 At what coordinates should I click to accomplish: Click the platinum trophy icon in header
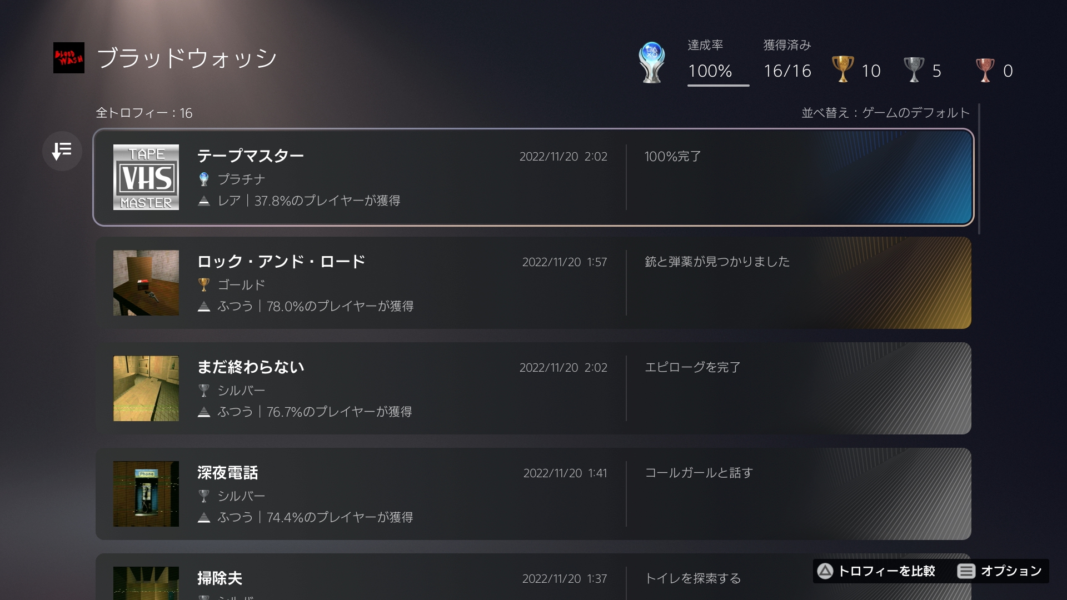(x=652, y=62)
